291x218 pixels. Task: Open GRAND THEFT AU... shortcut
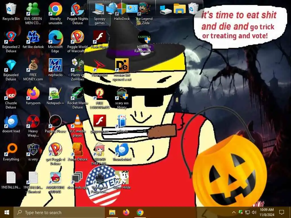coord(100,154)
